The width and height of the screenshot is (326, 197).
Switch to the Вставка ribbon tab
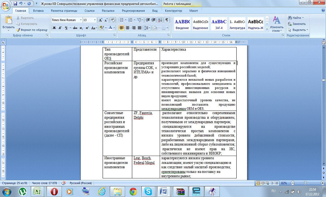pos(38,11)
